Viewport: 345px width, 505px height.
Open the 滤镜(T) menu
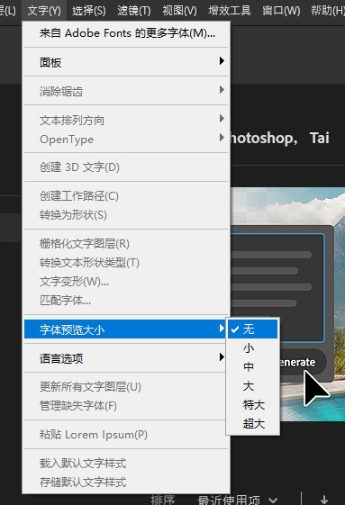tap(134, 11)
